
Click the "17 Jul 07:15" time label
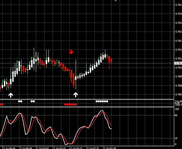point(59,148)
